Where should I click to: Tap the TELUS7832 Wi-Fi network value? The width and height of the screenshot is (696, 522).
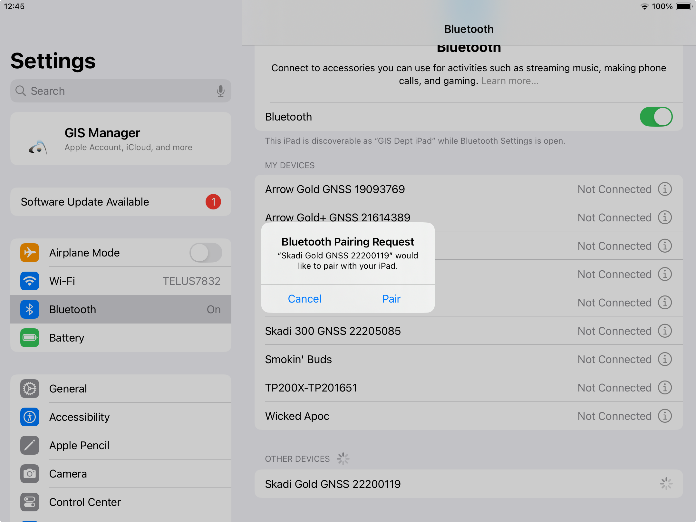click(191, 281)
